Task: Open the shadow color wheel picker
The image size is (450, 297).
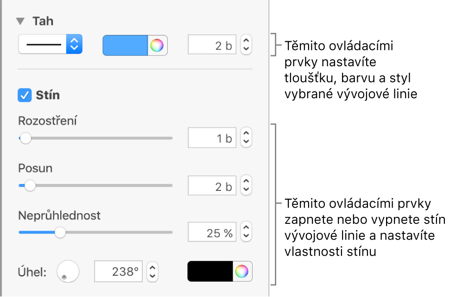Action: coord(242,272)
